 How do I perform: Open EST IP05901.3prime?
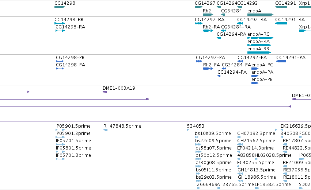click(x=73, y=133)
